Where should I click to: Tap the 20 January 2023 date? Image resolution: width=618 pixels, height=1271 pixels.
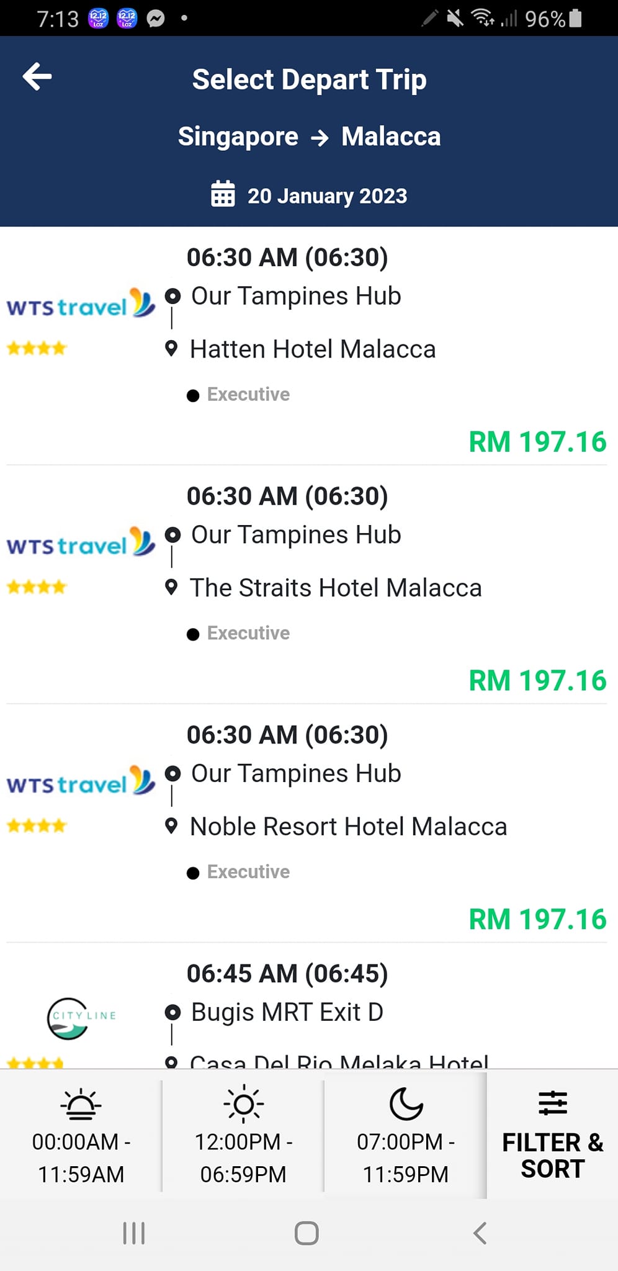[x=327, y=196]
